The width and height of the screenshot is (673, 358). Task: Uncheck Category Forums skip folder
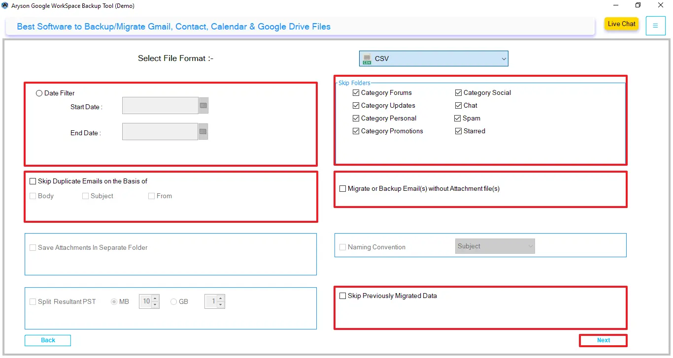[356, 93]
